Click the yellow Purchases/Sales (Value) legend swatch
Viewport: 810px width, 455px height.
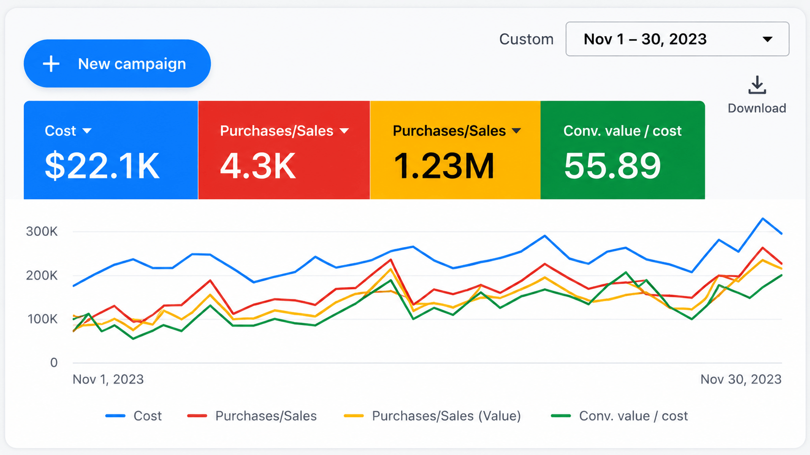point(354,416)
